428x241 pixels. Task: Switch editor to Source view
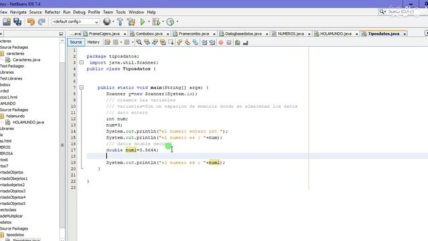coord(76,42)
